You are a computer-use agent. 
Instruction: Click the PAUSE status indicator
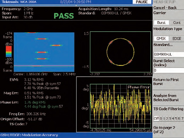click(141, 2)
